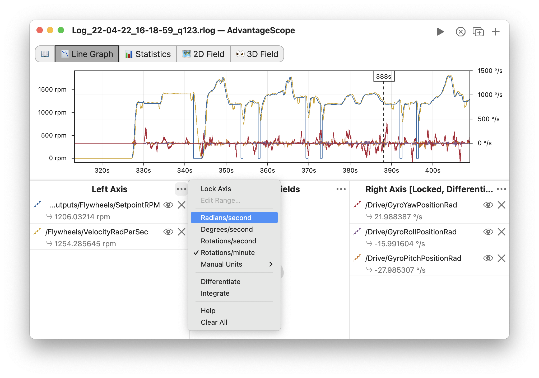Choose Lock Axis from the menu
Image resolution: width=539 pixels, height=378 pixels.
[234, 189]
